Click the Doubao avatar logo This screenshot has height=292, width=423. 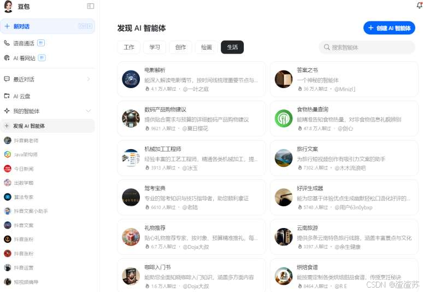(8, 6)
